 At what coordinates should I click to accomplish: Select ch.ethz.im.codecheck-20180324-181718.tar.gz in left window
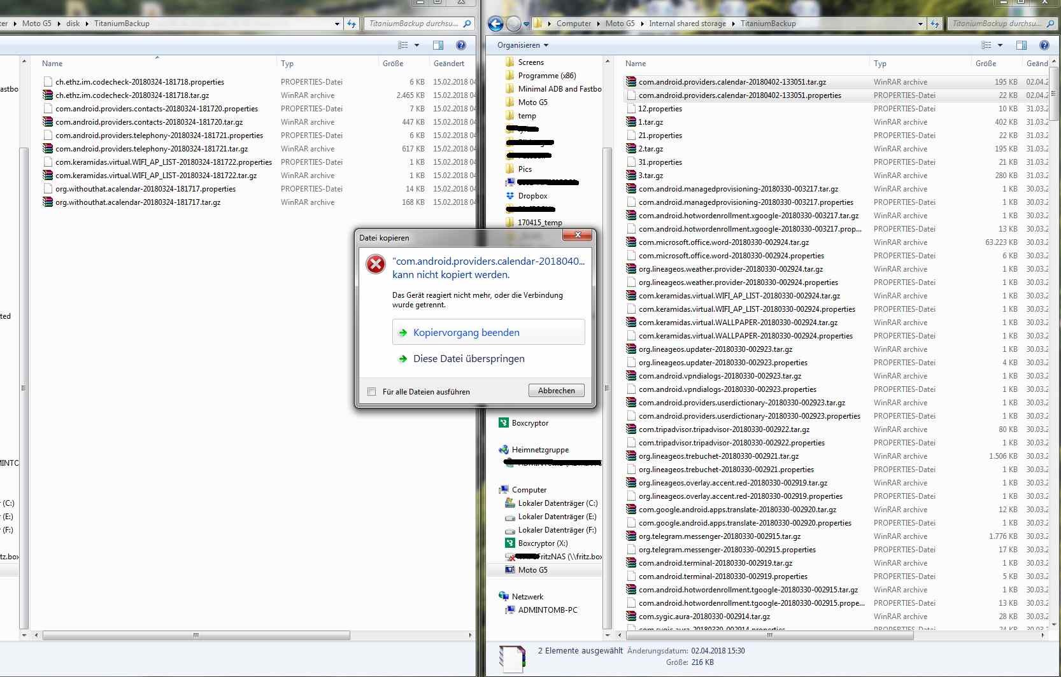[132, 95]
